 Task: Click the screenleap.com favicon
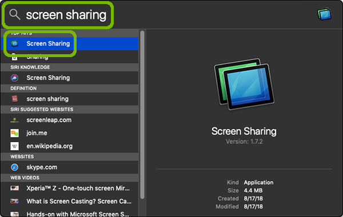pyautogui.click(x=15, y=120)
